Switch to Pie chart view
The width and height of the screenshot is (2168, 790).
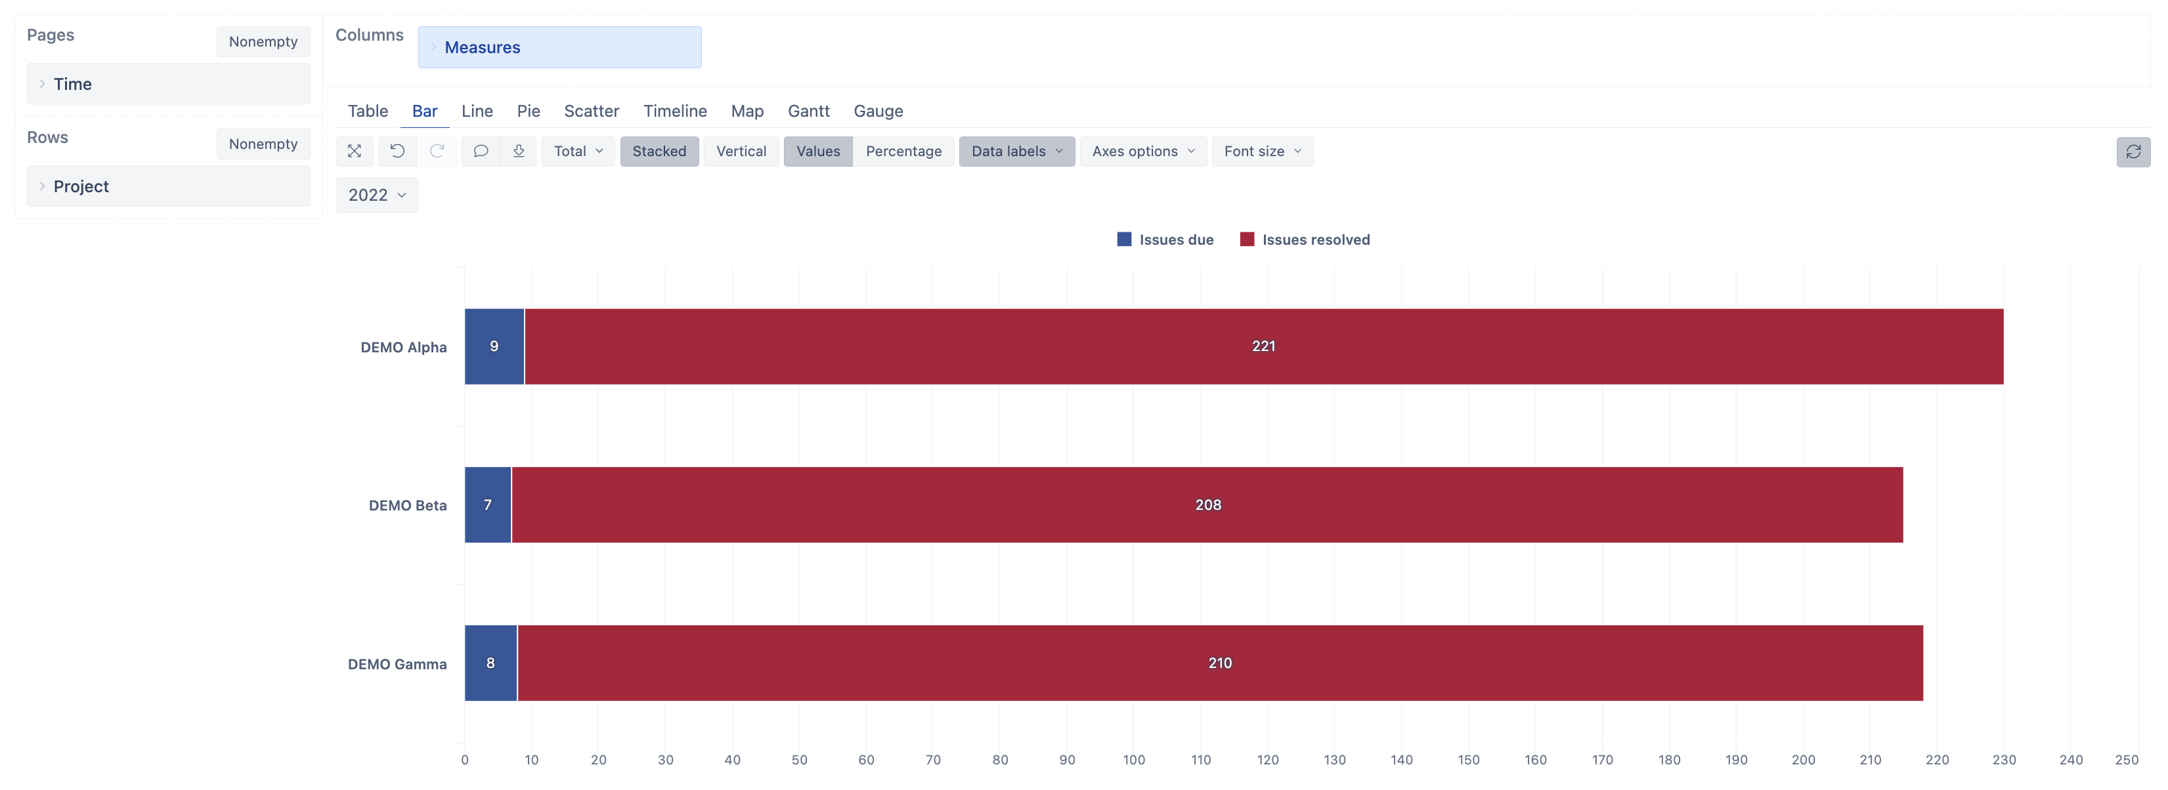[x=529, y=111]
